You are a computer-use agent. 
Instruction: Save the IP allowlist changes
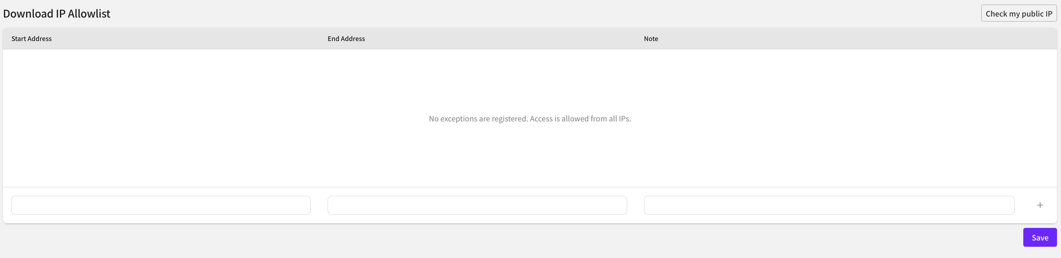tap(1039, 237)
